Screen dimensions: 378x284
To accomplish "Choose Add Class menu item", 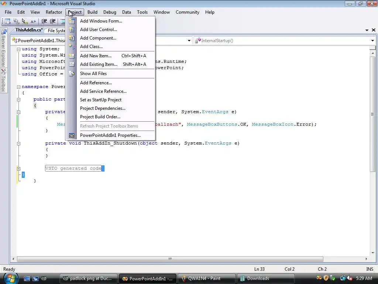I will [110, 46].
